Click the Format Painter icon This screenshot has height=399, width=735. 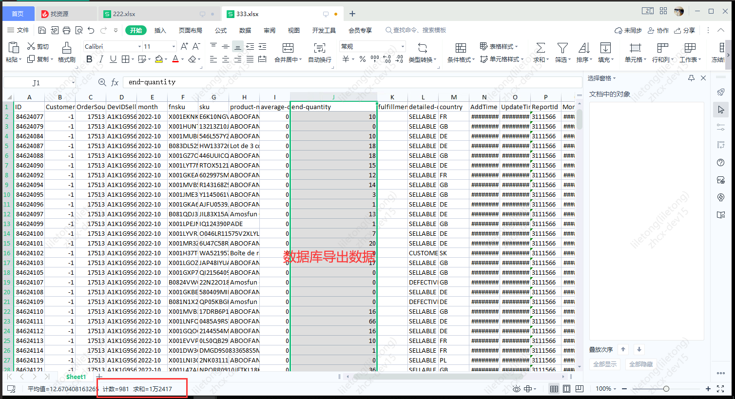coord(67,48)
